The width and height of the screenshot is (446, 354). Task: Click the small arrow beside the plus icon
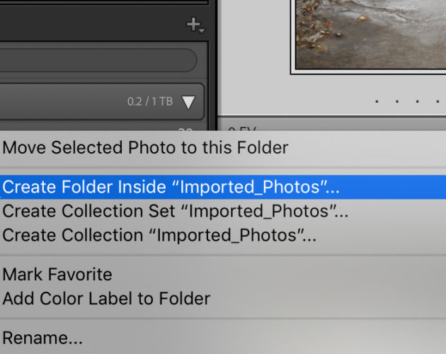coord(202,30)
